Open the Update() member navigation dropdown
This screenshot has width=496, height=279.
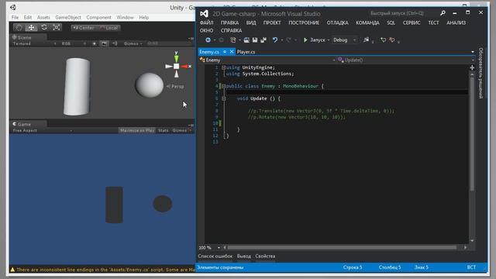point(406,60)
